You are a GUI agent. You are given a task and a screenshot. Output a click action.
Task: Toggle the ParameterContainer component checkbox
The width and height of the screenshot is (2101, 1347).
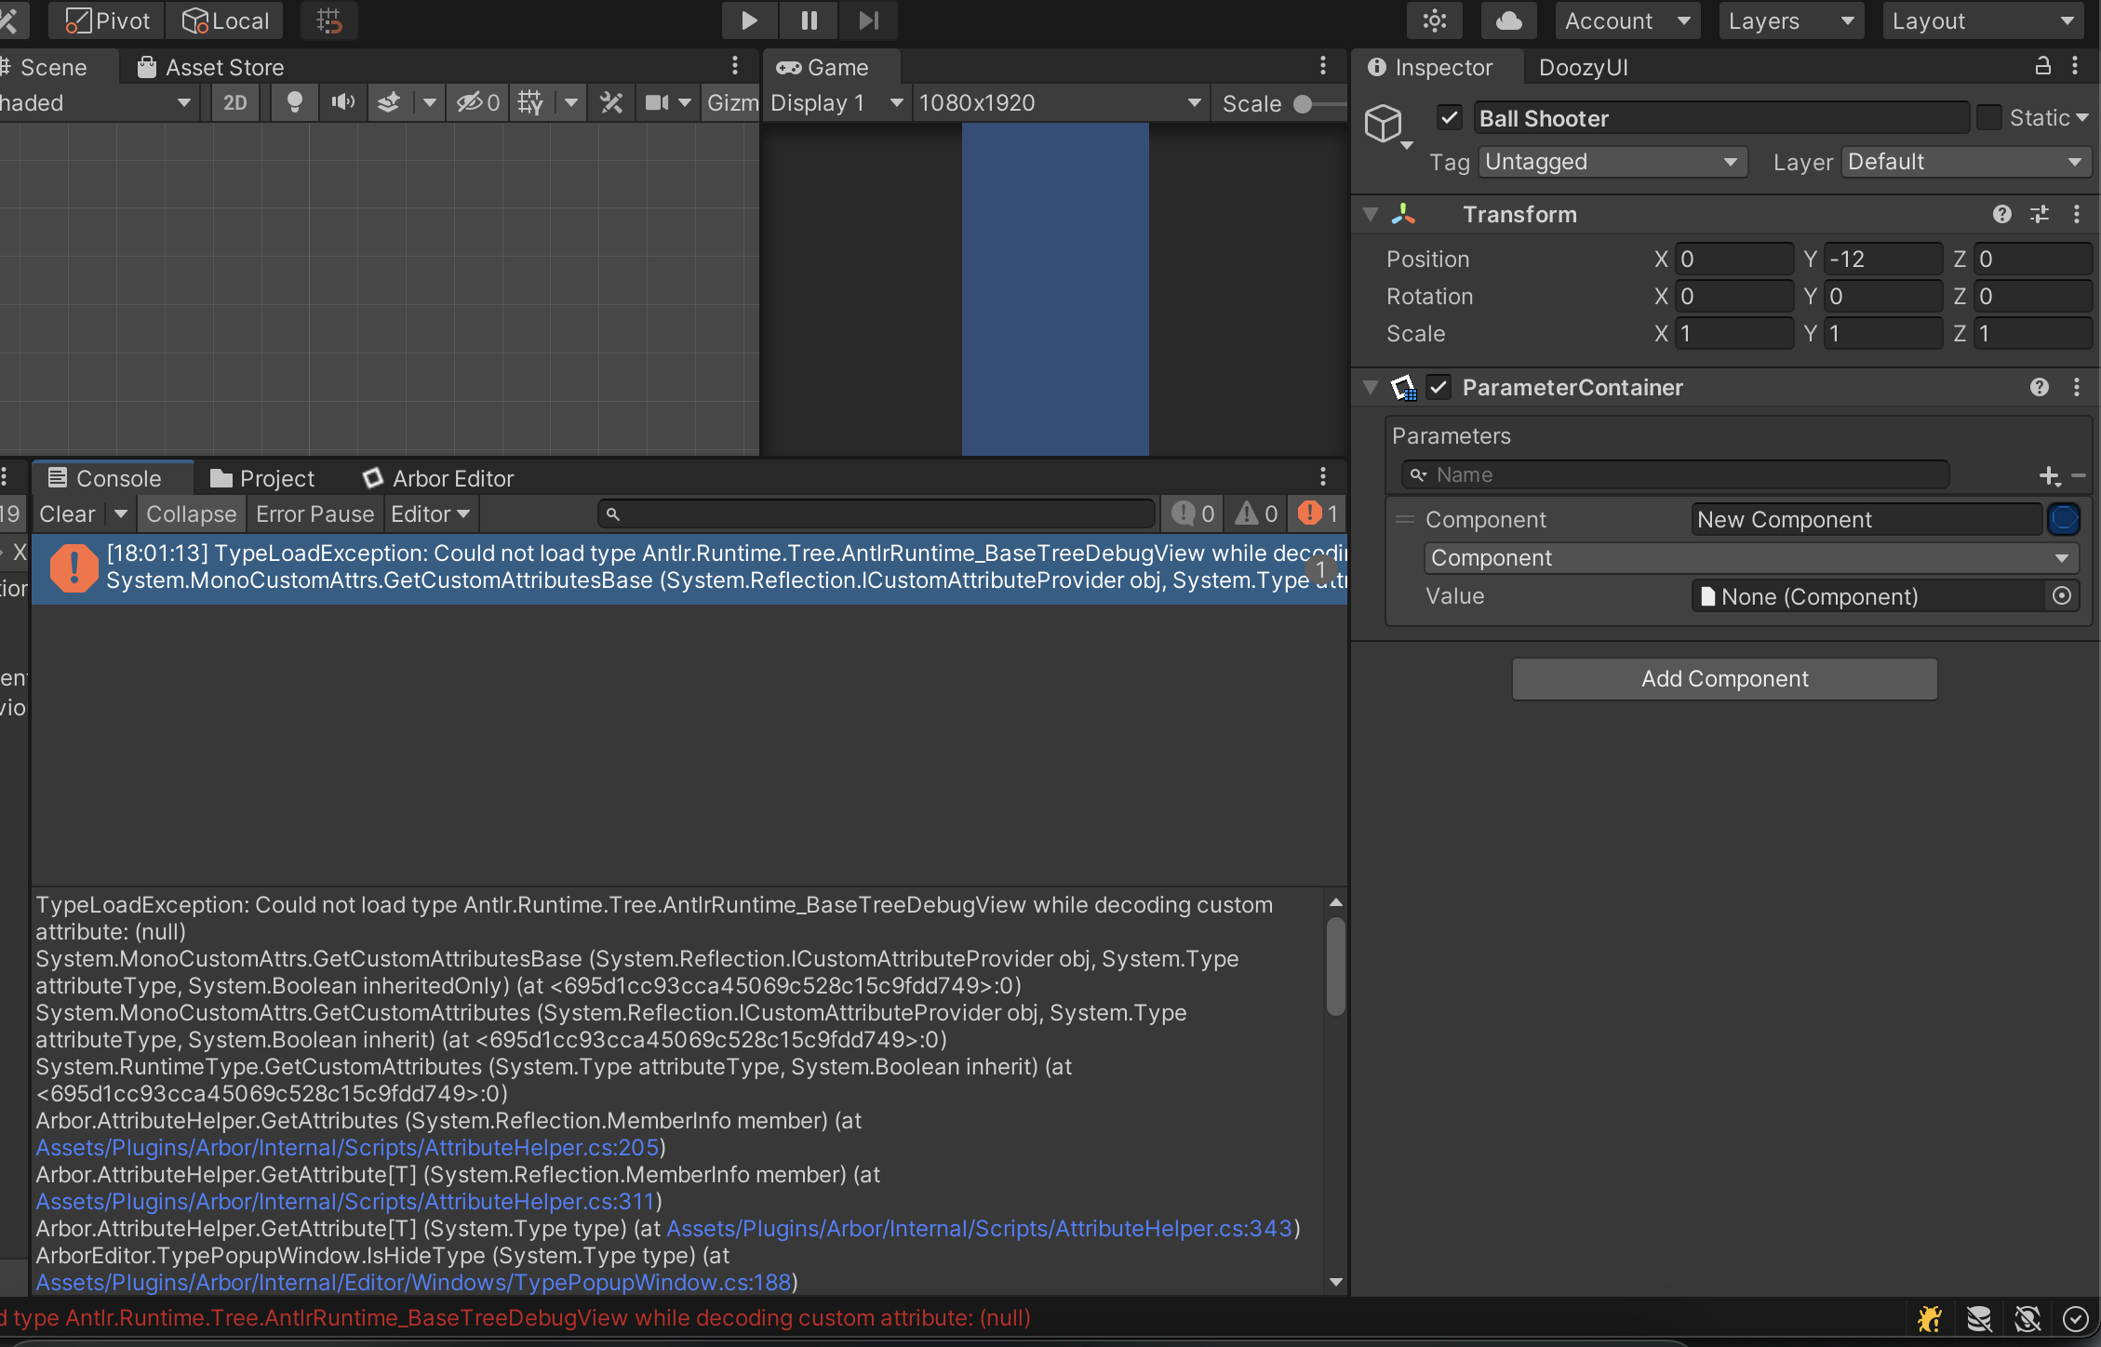pyautogui.click(x=1438, y=386)
